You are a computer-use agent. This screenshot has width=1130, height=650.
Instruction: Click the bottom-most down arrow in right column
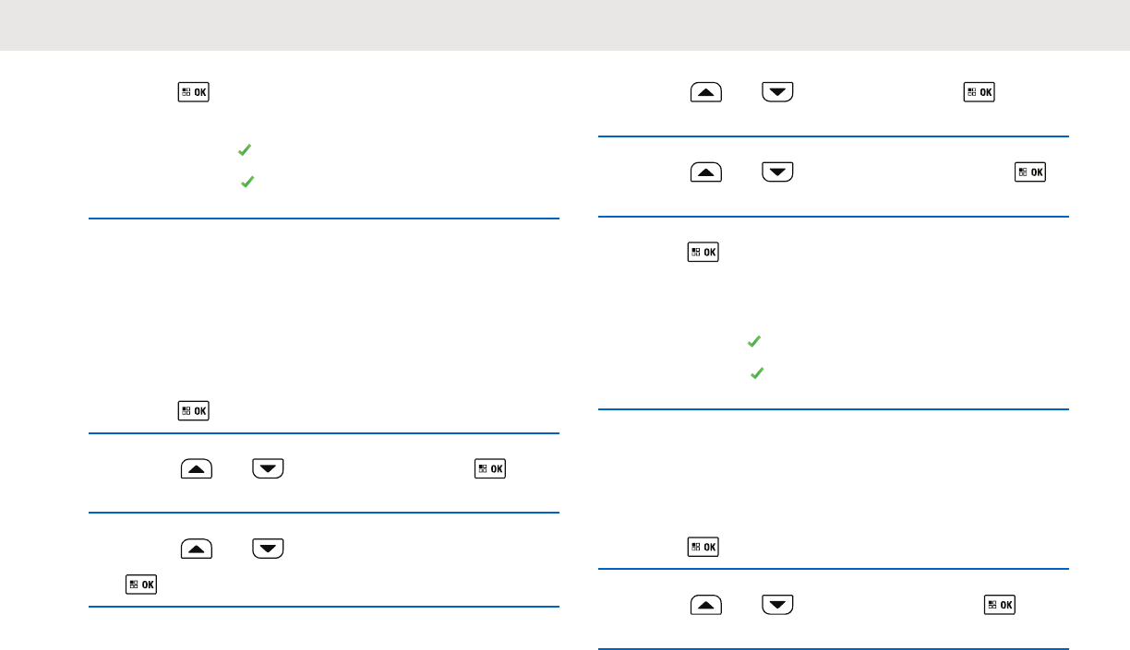point(777,605)
